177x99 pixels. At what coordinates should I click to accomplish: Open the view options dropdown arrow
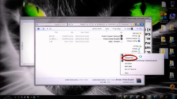(47, 29)
